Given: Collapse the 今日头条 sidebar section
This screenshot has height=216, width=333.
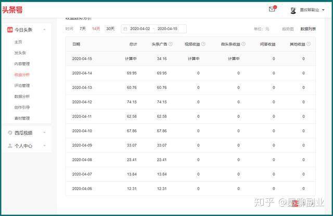Looking at the screenshot, I should coord(44,30).
